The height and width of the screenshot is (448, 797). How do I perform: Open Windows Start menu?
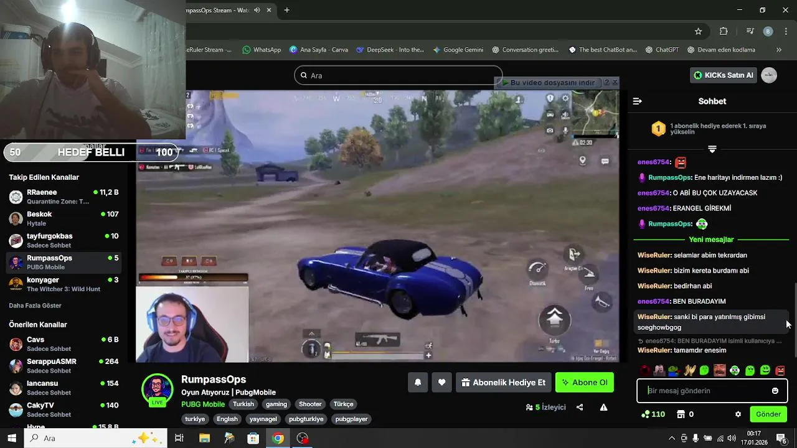[12, 438]
